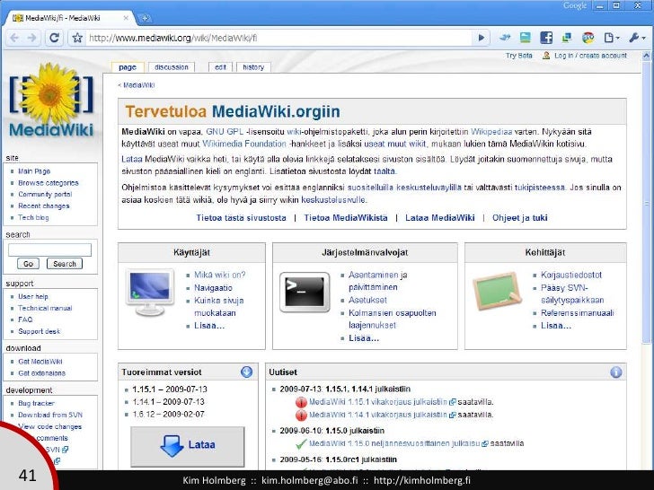Open Support desk sidebar link
The image size is (654, 490).
click(40, 331)
